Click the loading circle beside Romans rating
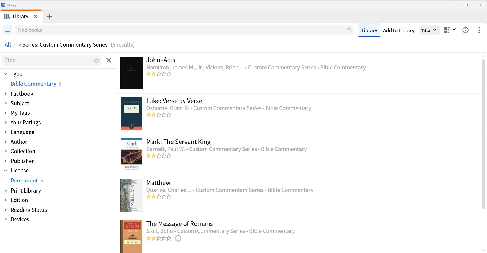The height and width of the screenshot is (253, 487). click(178, 238)
